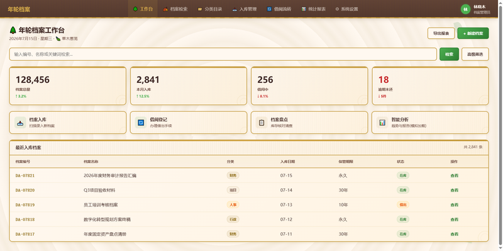Click the 年轮档案 logo text
The width and height of the screenshot is (503, 251).
point(19,9)
